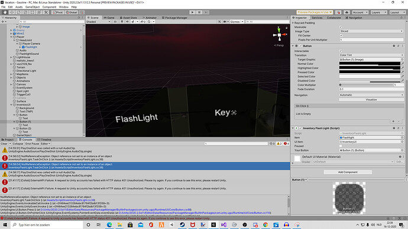
Task: Click the Step forward button
Action: tap(206, 12)
